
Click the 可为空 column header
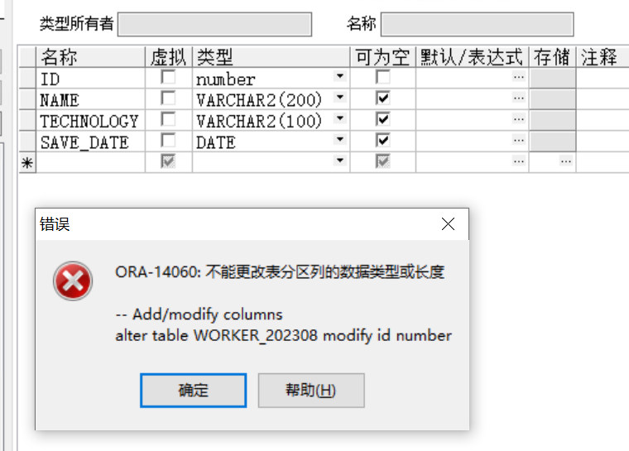click(383, 56)
